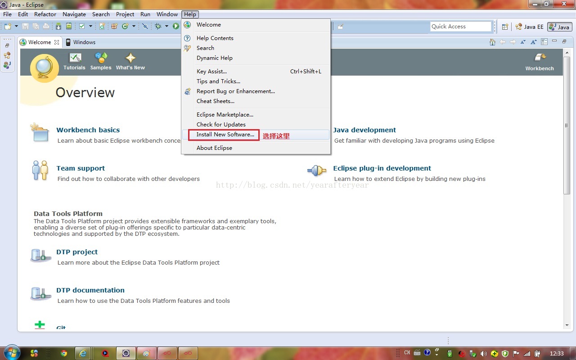This screenshot has height=360, width=576.
Task: Click the New Android XML file icon
Action: pos(102,27)
